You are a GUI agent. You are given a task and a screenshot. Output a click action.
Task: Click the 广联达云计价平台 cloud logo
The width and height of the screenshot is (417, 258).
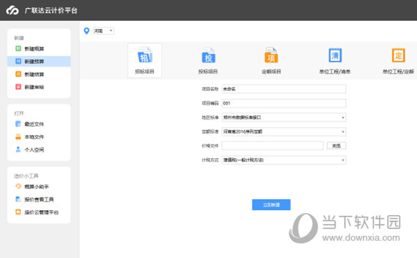(13, 10)
